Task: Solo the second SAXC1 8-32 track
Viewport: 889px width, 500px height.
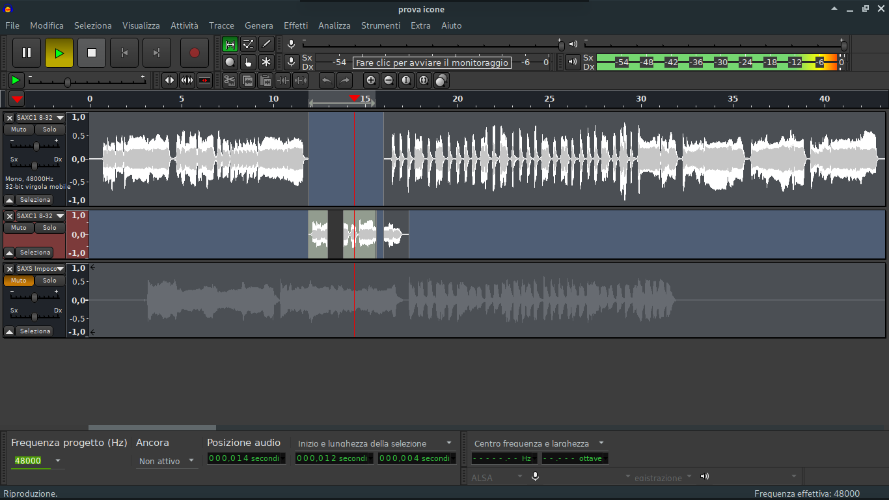Action: point(50,228)
